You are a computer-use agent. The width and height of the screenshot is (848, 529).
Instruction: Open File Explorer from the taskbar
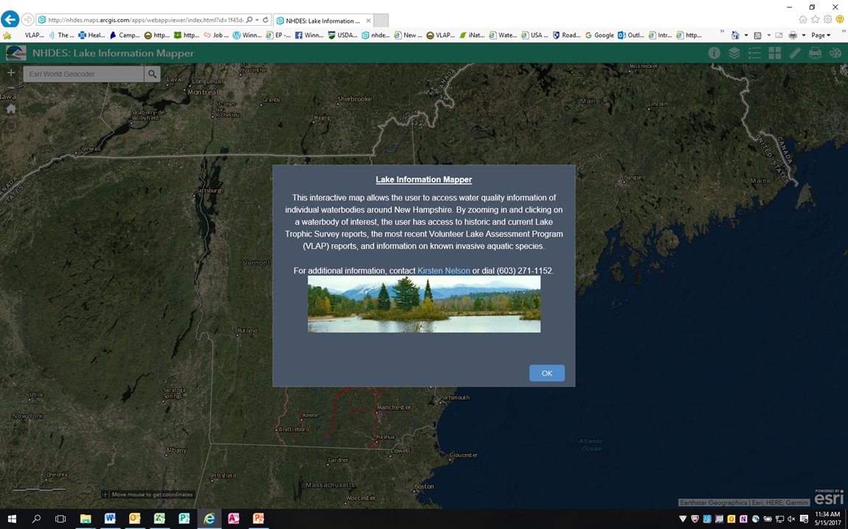click(86, 519)
